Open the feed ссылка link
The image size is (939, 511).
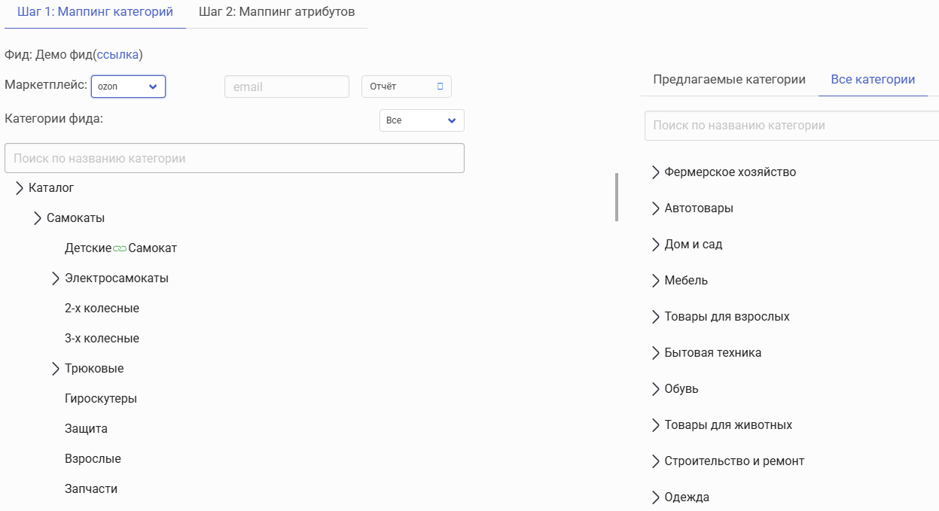click(117, 55)
